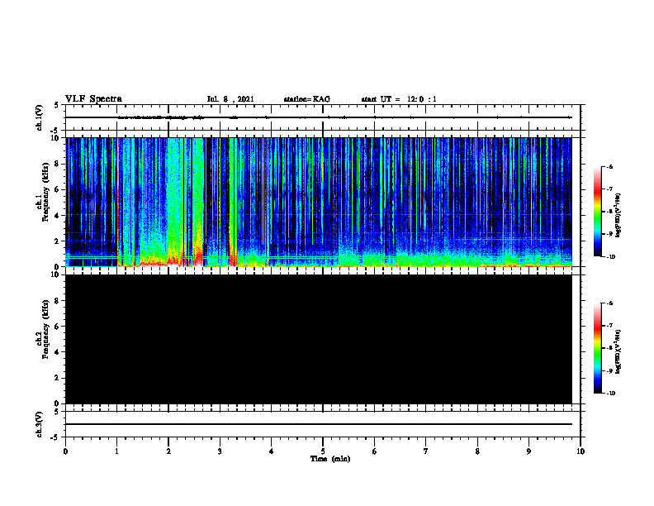Viewport: 654px width, 506px height.
Task: Select ch.1 "Frequency (kHz)" axis label
Action: point(45,192)
